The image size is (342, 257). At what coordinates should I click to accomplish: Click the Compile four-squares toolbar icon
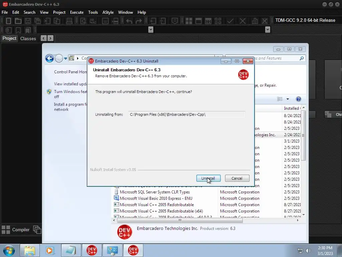(189, 21)
